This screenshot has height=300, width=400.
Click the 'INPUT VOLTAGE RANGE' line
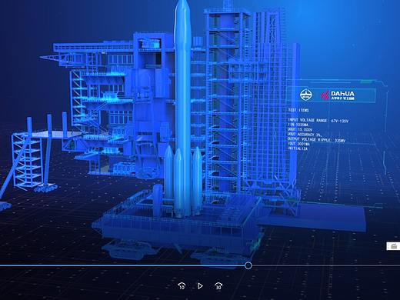coord(318,120)
